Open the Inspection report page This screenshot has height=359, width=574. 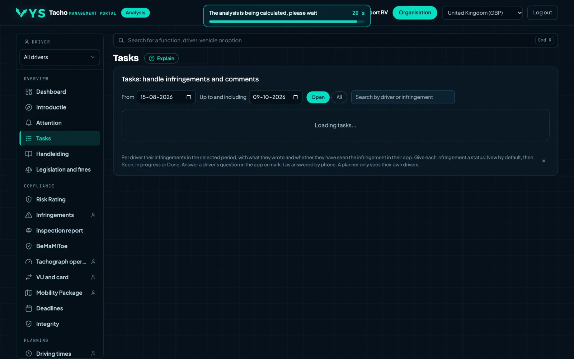click(60, 230)
